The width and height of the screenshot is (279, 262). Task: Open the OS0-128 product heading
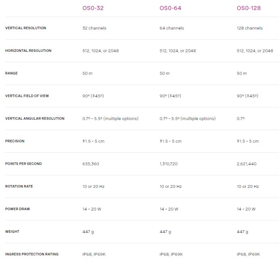pos(249,8)
